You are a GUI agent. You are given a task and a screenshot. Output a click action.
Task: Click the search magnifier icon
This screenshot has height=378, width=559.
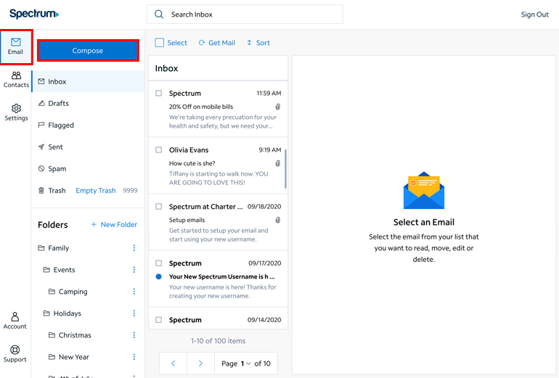click(159, 15)
